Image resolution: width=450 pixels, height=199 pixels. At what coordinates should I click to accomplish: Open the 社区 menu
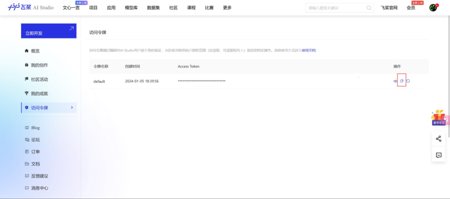[173, 8]
